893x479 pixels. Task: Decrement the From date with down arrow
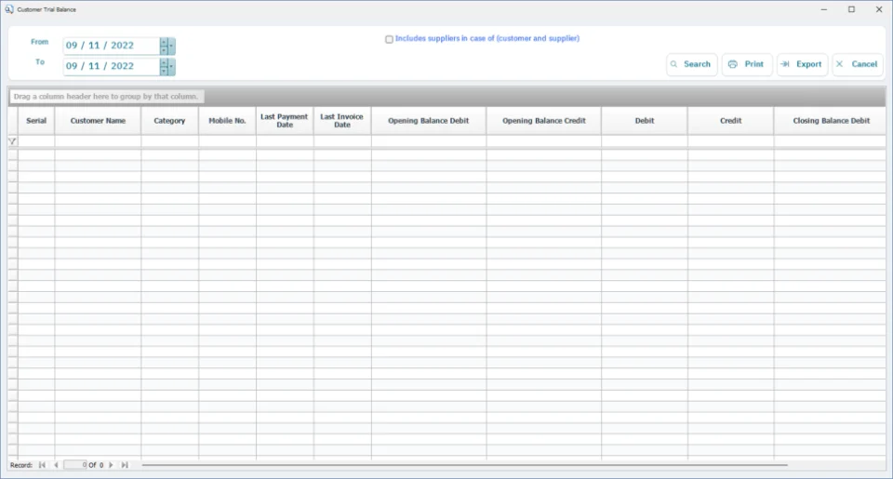[x=164, y=50]
